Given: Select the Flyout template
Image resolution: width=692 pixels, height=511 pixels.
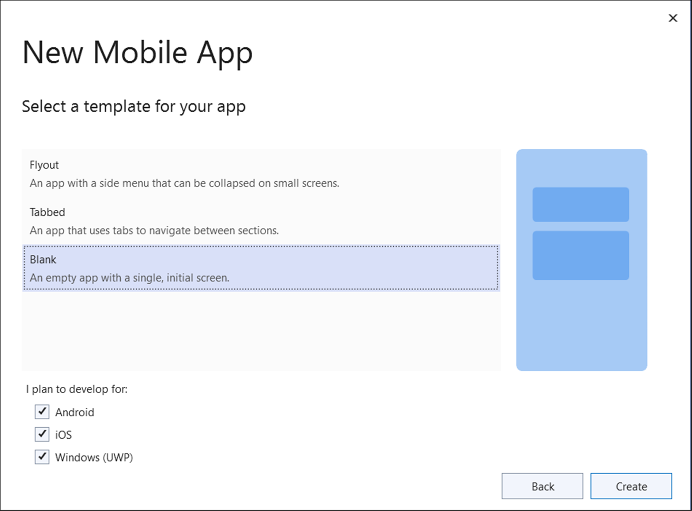Looking at the screenshot, I should (x=261, y=174).
